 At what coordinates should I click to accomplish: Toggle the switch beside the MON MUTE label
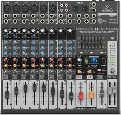click(84, 77)
